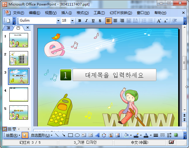The image size is (189, 148).
Task: Increase font size
Action: click(159, 21)
